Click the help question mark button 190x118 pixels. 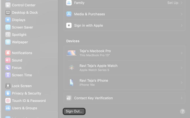[x=182, y=111]
